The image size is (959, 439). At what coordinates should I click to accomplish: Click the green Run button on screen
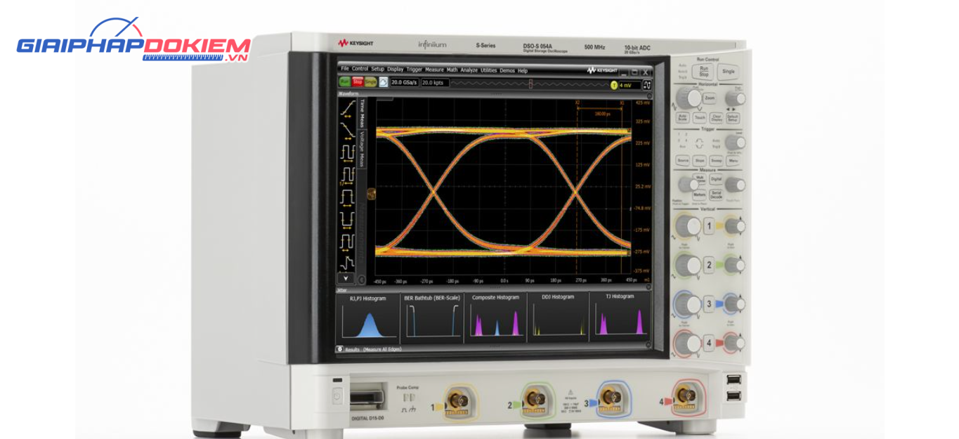coord(345,81)
